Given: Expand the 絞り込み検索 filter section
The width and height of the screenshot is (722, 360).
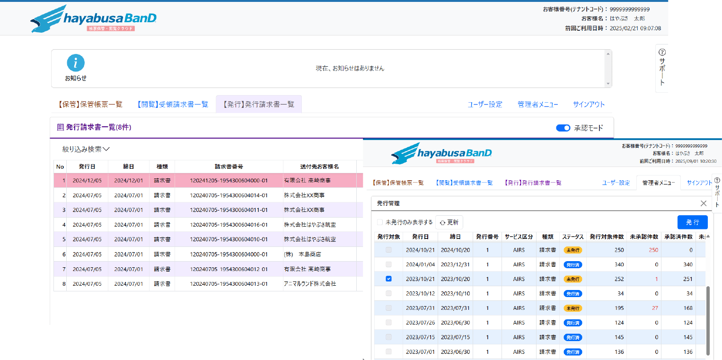Looking at the screenshot, I should 86,149.
